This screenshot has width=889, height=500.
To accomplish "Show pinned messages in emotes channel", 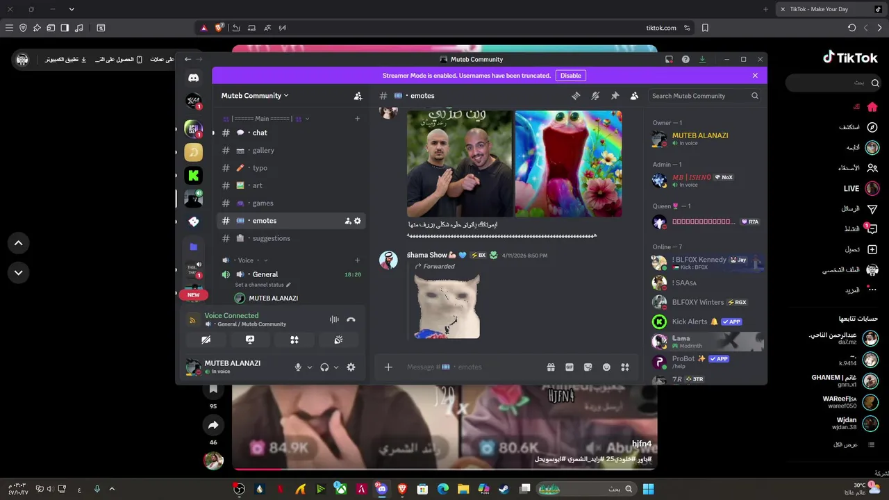I will click(x=615, y=96).
